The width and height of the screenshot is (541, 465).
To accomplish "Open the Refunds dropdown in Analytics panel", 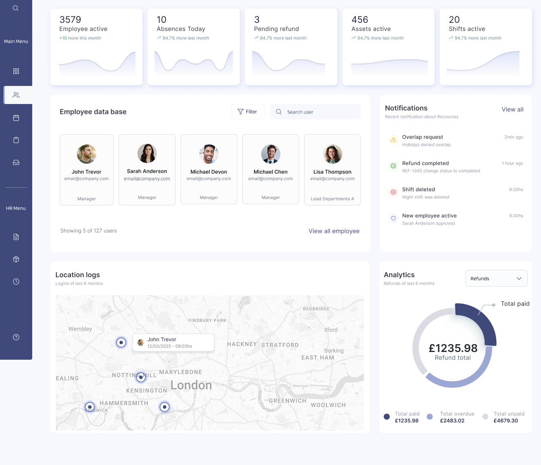I will click(496, 278).
